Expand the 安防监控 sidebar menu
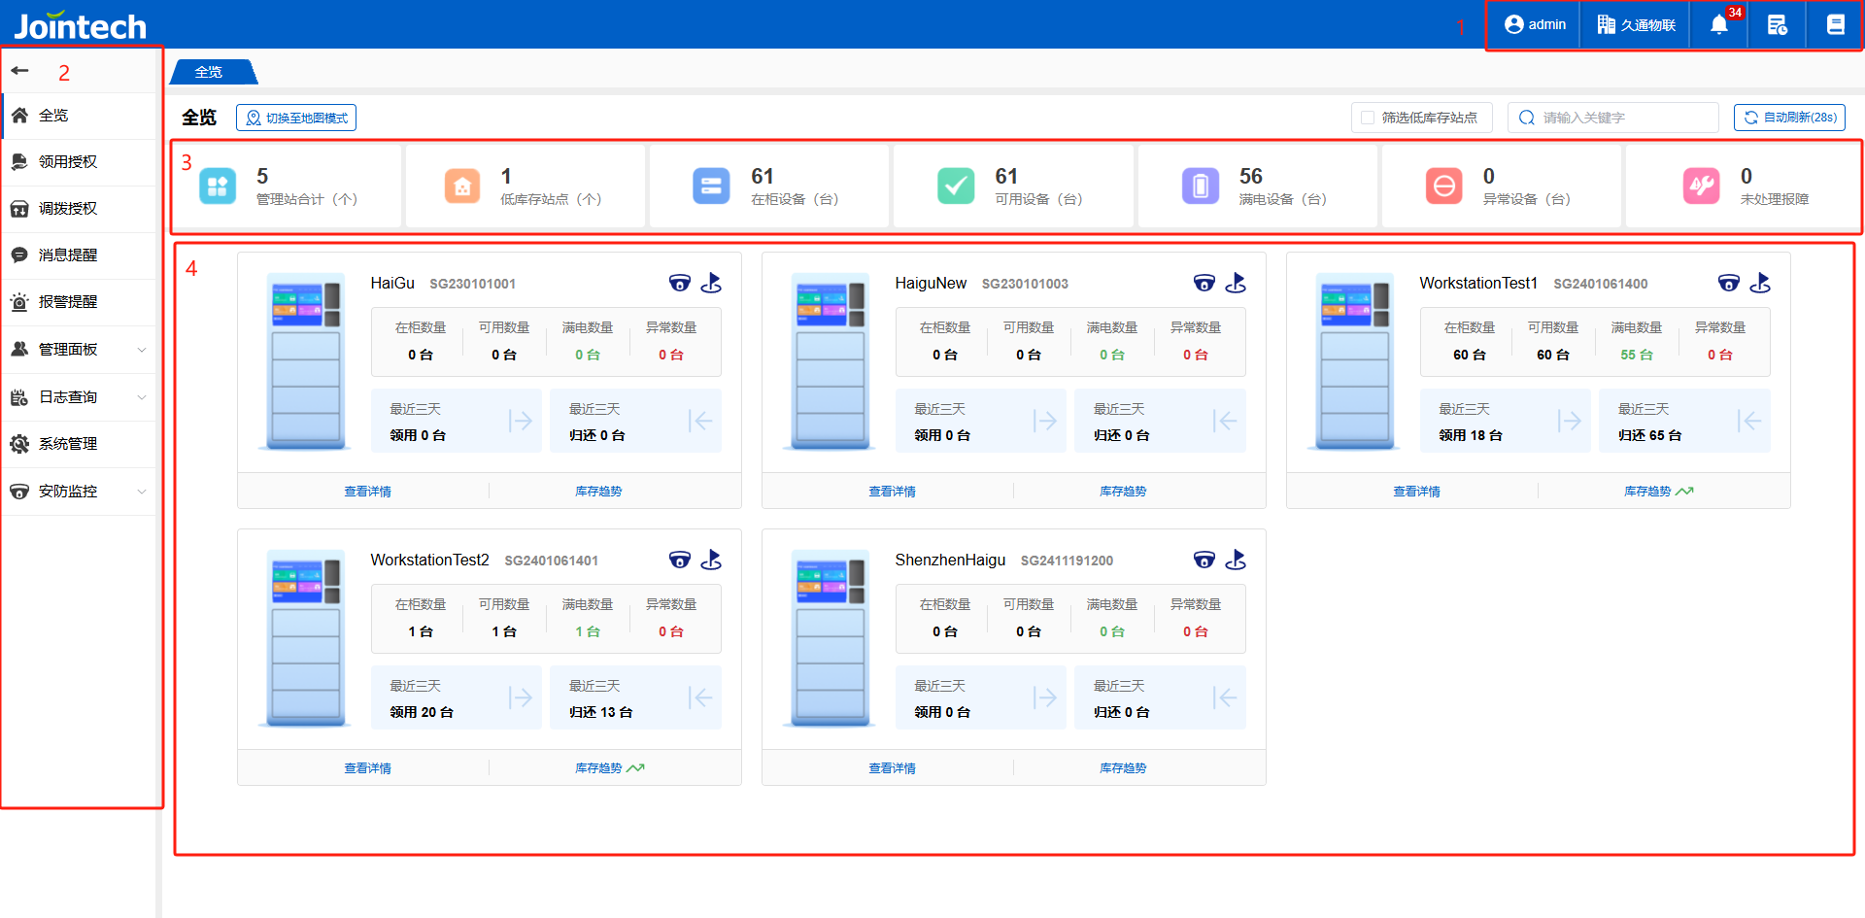This screenshot has height=918, width=1865. 78,491
